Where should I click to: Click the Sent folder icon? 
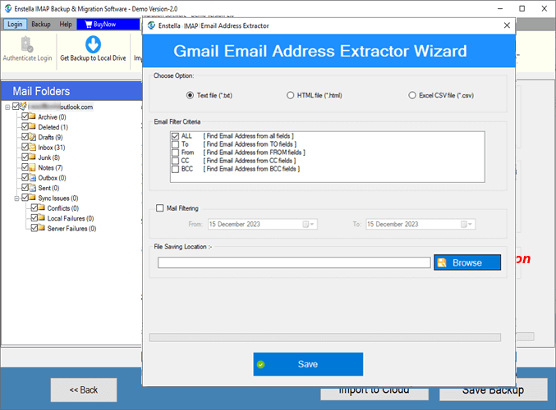(32, 188)
